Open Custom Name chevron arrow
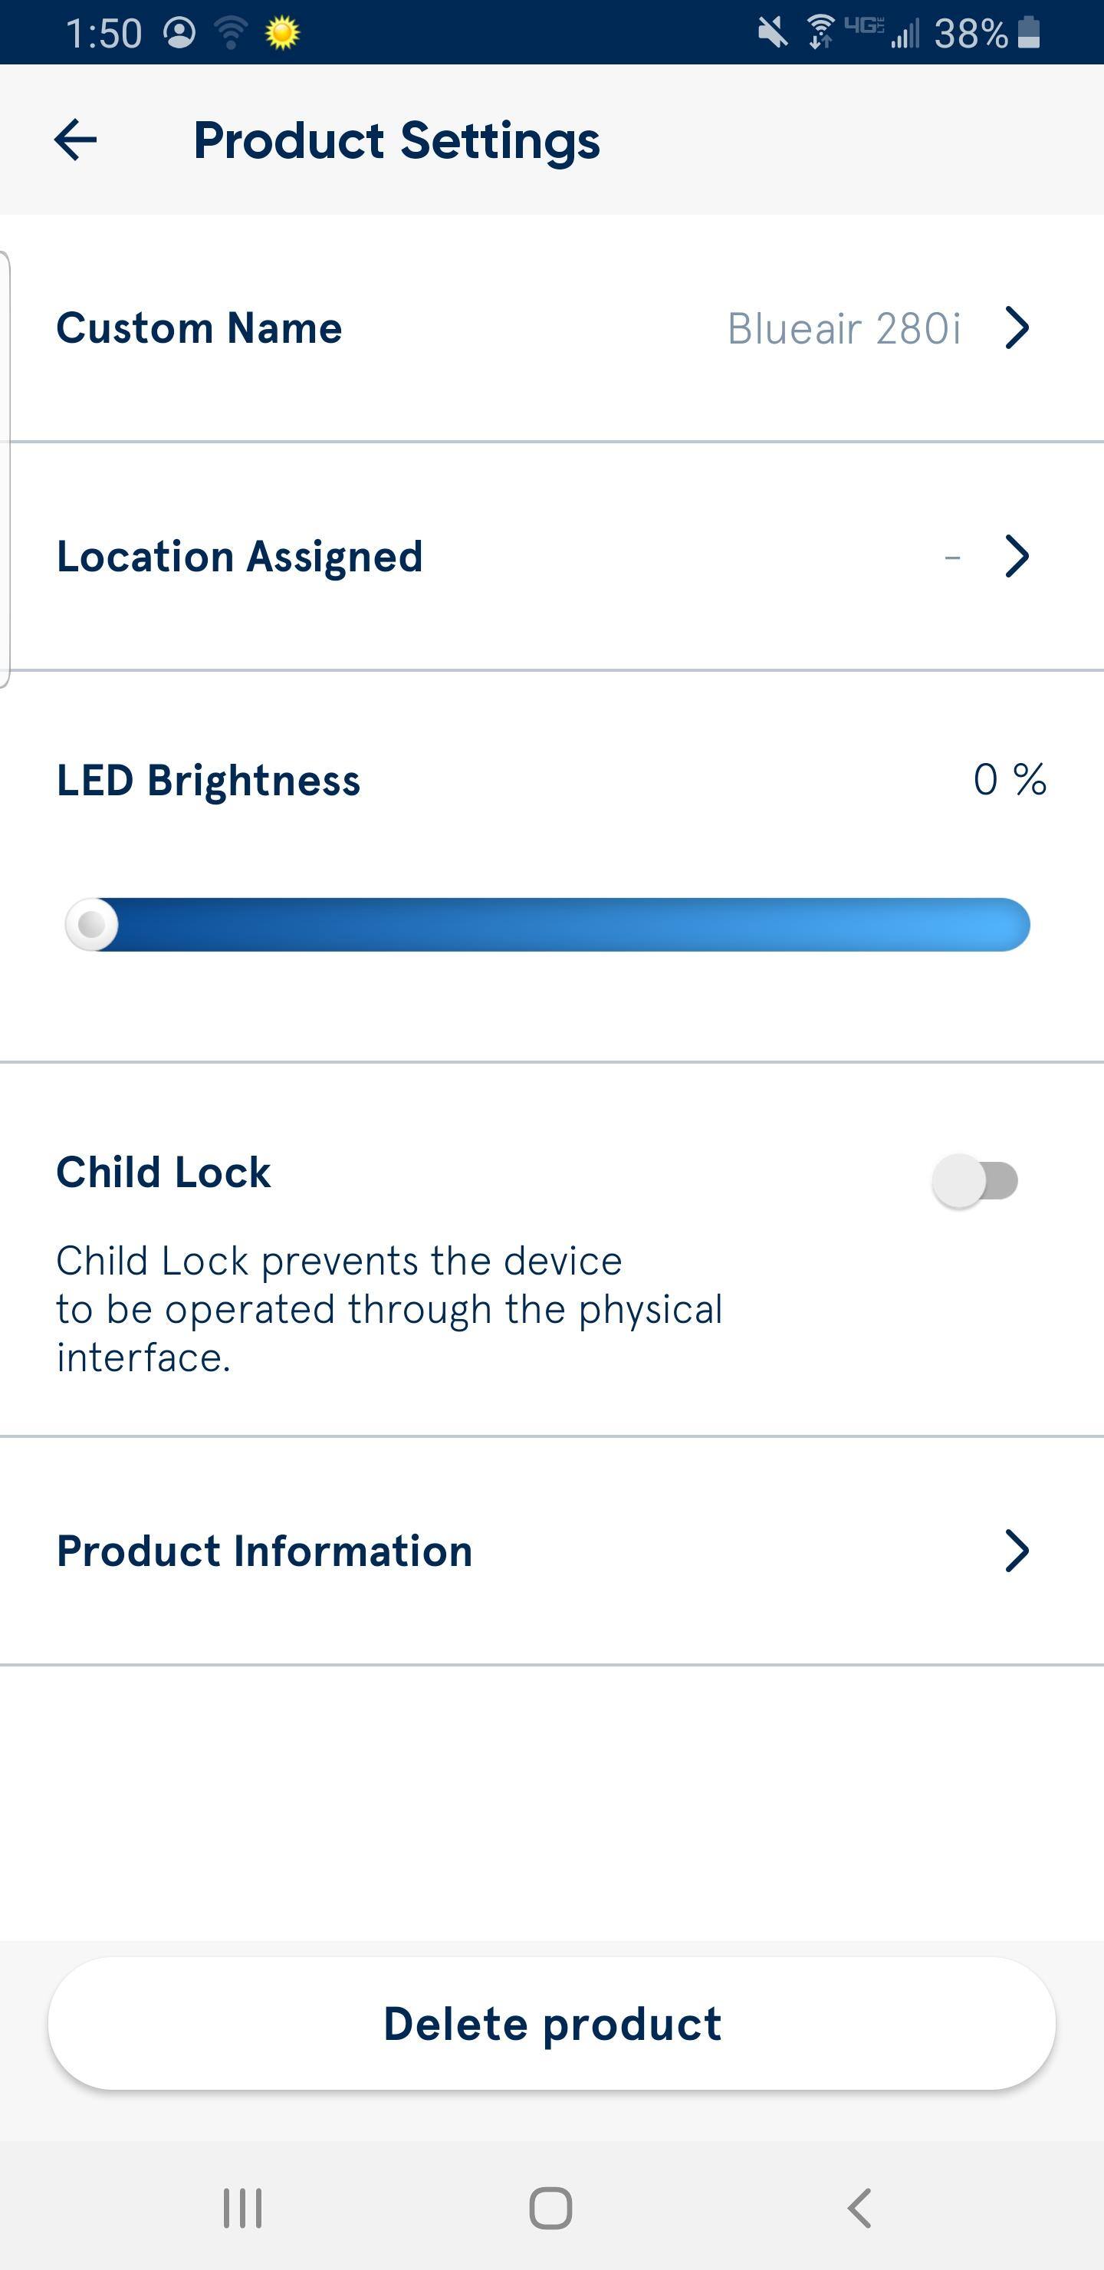Screen dimensions: 1104x2270 pyautogui.click(x=1017, y=327)
